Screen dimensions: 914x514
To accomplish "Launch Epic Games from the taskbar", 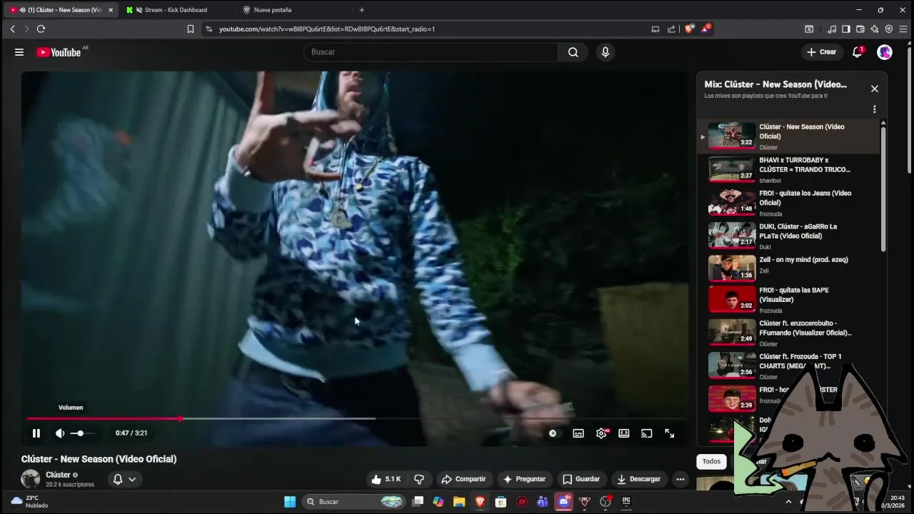I will pyautogui.click(x=626, y=502).
